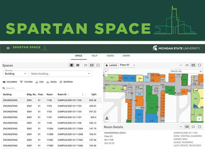Zoom in the floor plan map

point(106,72)
